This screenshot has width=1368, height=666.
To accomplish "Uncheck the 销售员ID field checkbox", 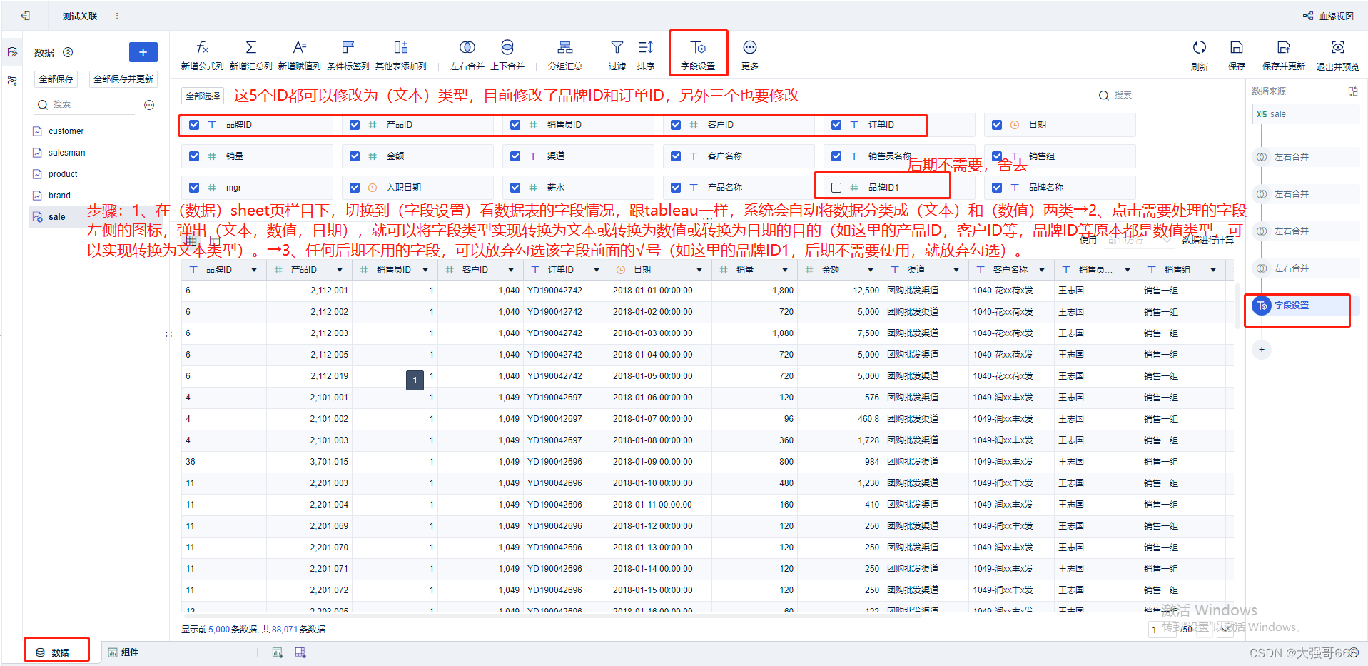I will pyautogui.click(x=515, y=125).
